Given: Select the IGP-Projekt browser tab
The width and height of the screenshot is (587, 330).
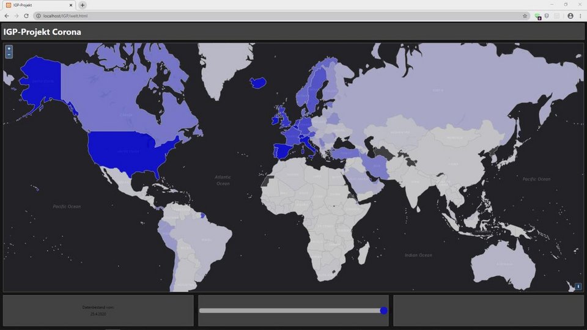Looking at the screenshot, I should pos(37,5).
